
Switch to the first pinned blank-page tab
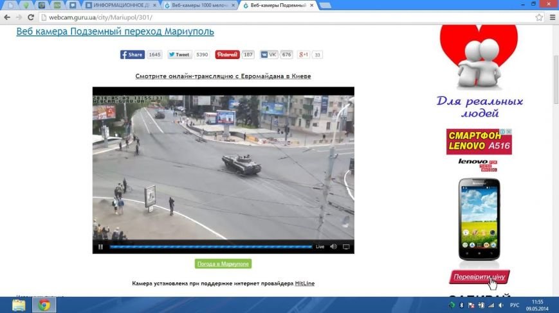11,5
